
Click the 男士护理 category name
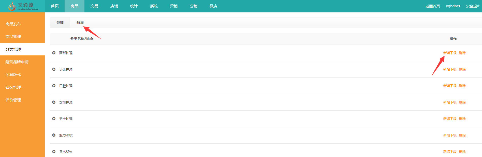(66, 119)
